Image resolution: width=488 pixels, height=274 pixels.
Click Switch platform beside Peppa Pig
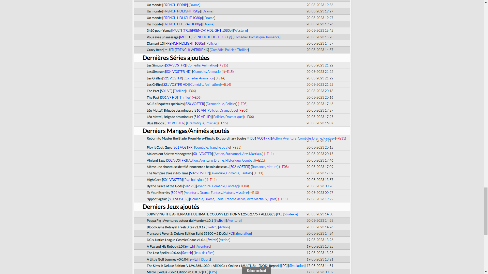pyautogui.click(x=220, y=220)
